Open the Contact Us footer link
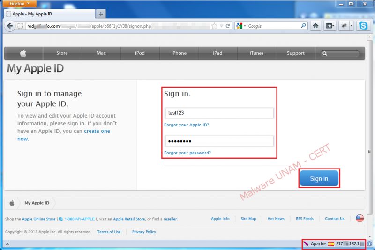The height and width of the screenshot is (250, 375). click(335, 219)
